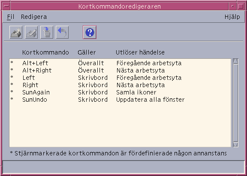Click the Undo blue arrow icon
Screen dimensions: 247x176
click(62, 32)
